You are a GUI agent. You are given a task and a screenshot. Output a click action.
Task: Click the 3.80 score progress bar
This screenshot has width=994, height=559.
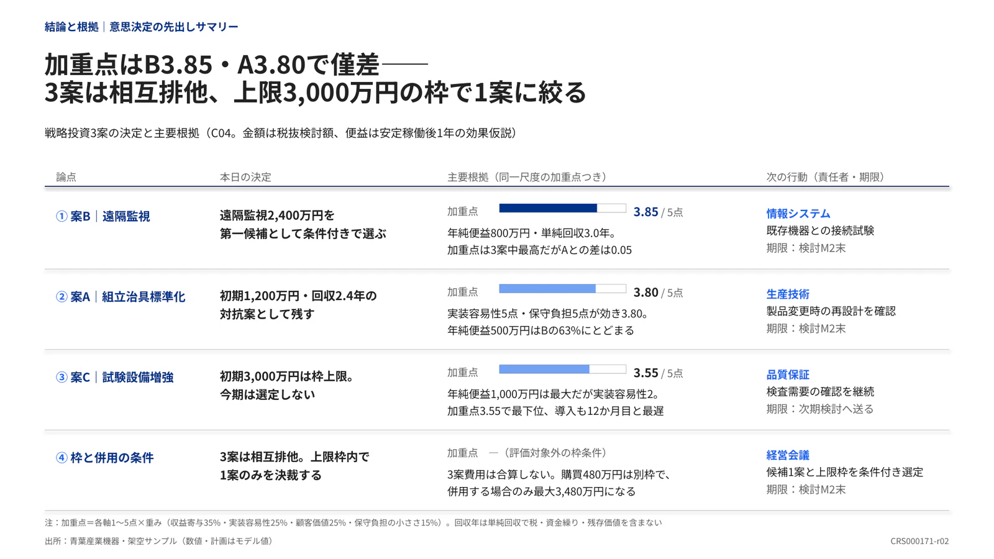tap(562, 289)
